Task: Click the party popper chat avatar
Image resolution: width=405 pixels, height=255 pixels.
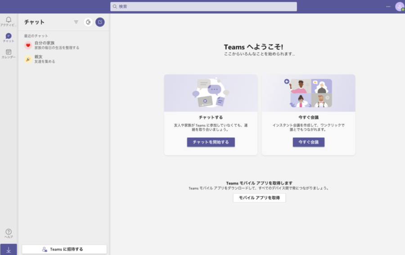Action: pos(28,59)
